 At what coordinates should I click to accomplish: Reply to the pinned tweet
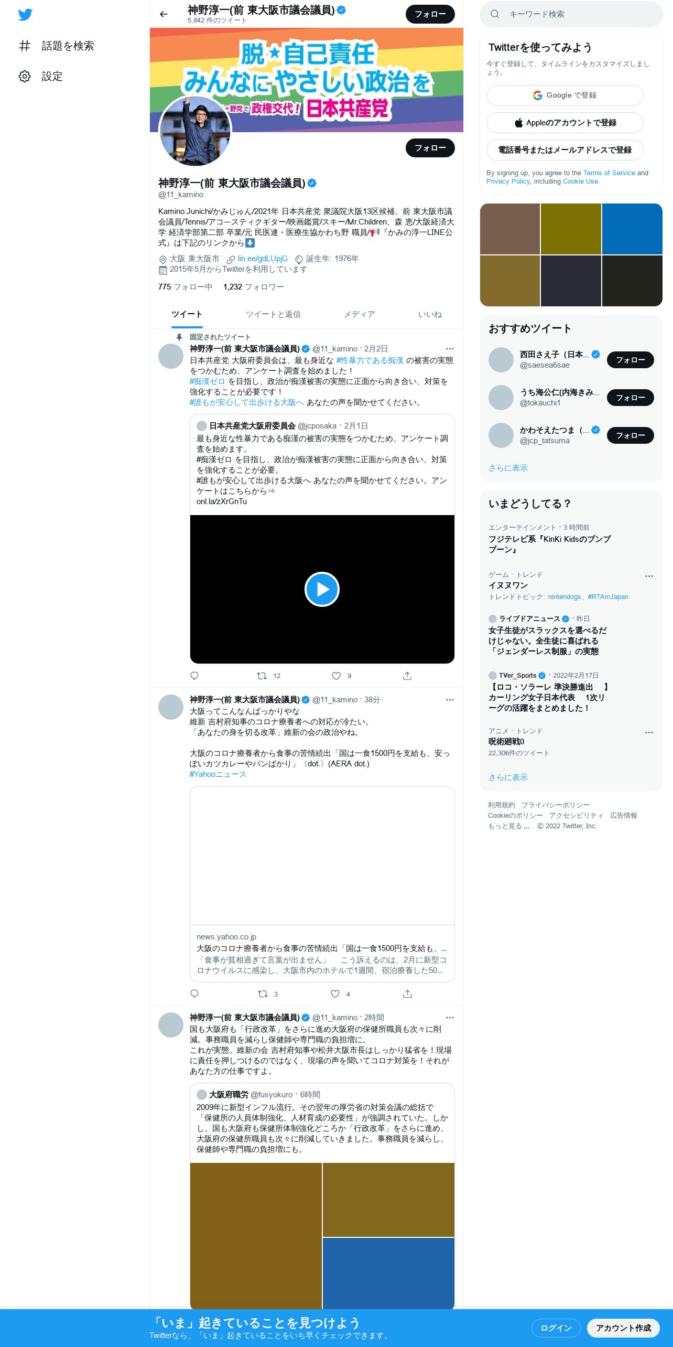(x=194, y=676)
